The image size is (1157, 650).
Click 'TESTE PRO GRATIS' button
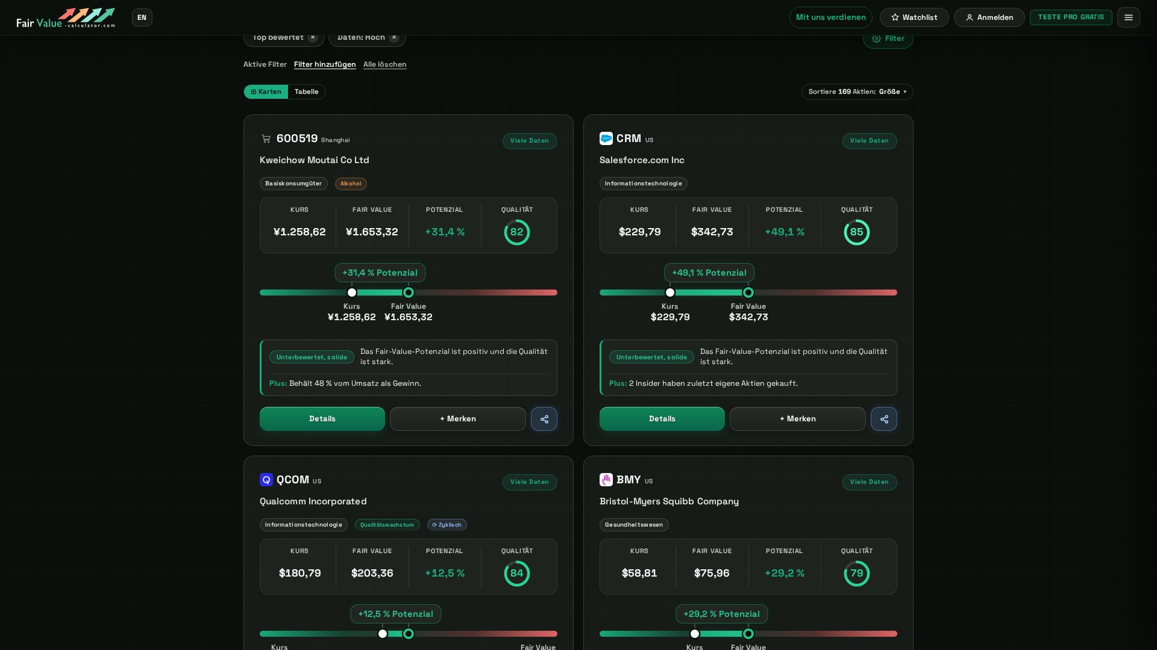1070,17
